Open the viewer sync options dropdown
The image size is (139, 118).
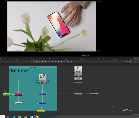click(x=32, y=62)
